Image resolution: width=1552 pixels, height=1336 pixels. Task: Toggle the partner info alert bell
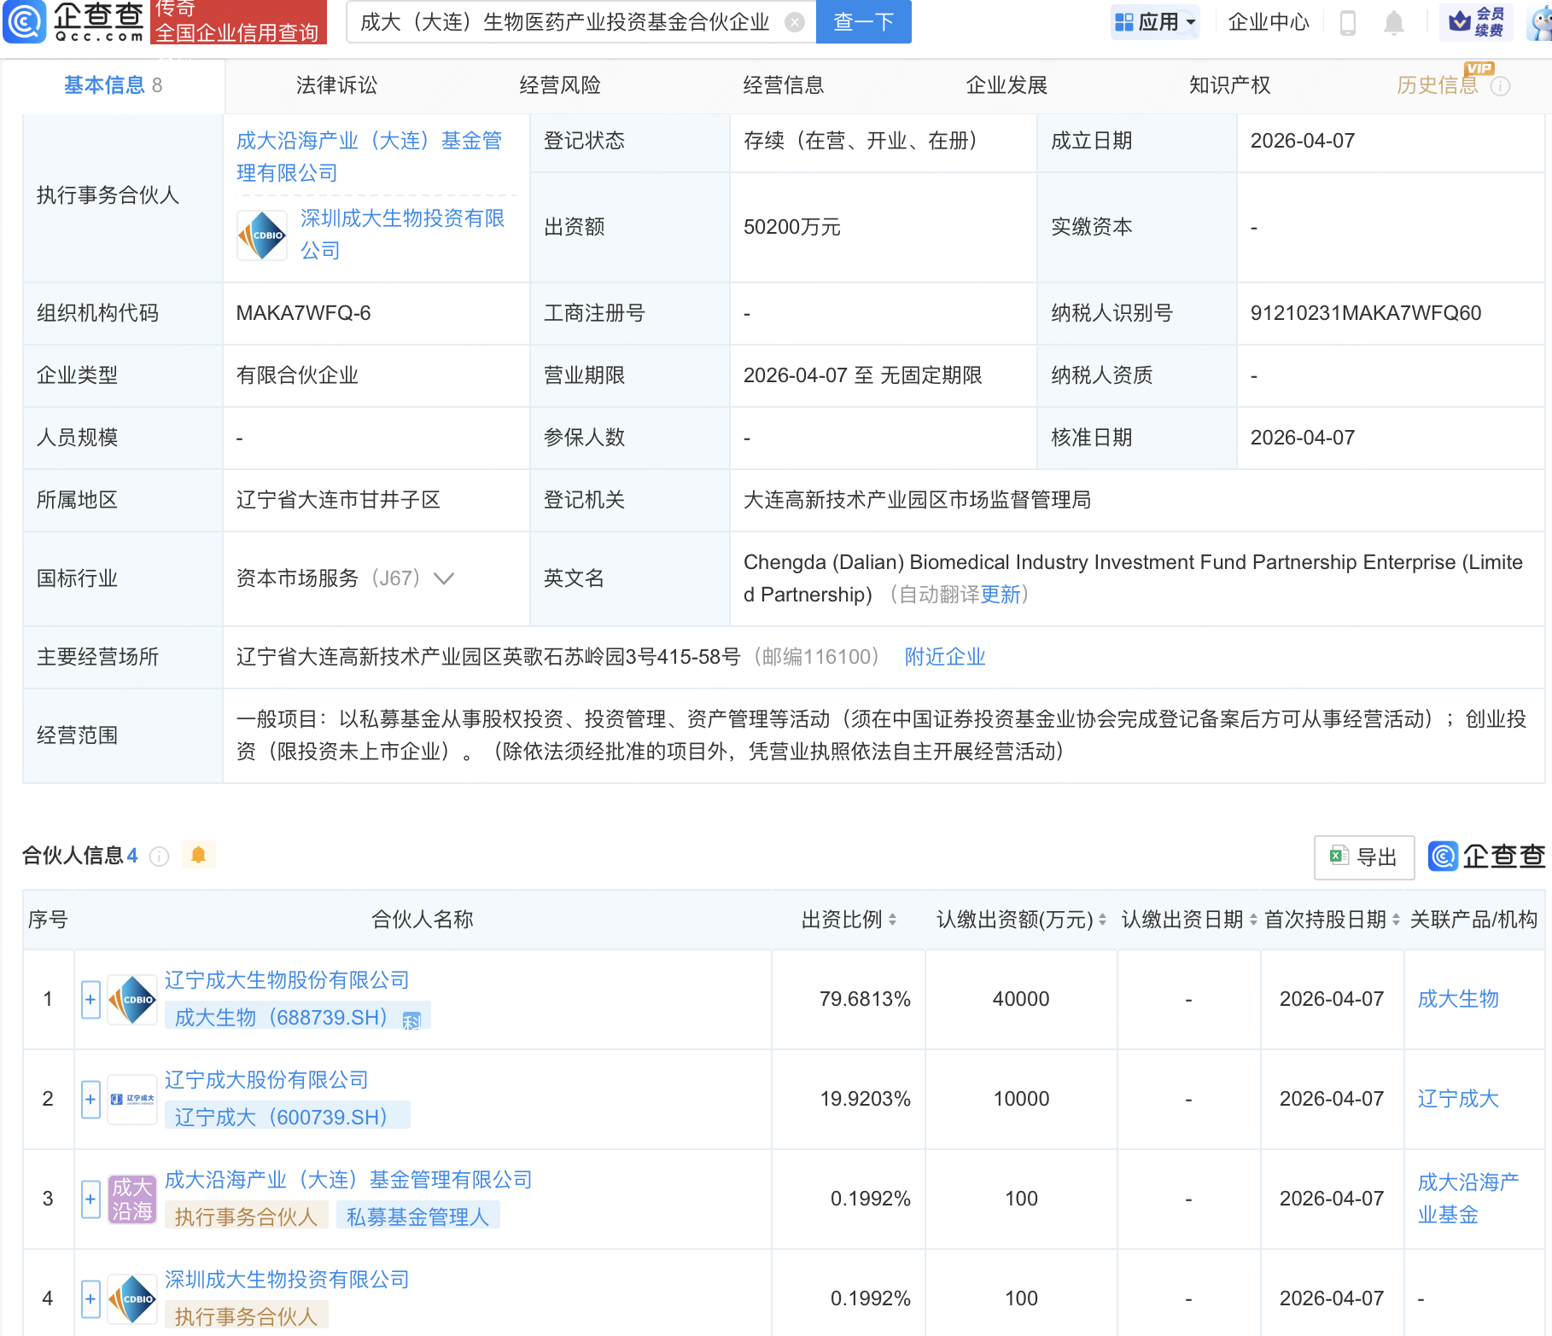pos(198,855)
